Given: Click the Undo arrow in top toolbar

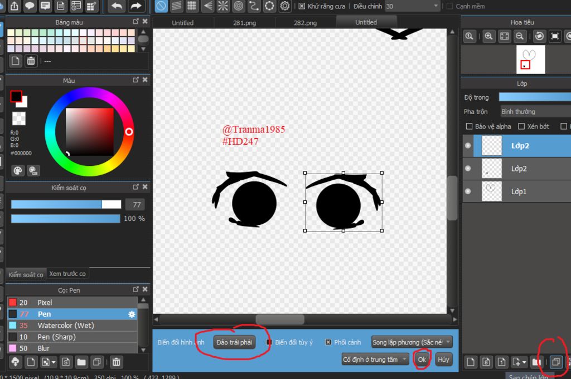Looking at the screenshot, I should (116, 6).
